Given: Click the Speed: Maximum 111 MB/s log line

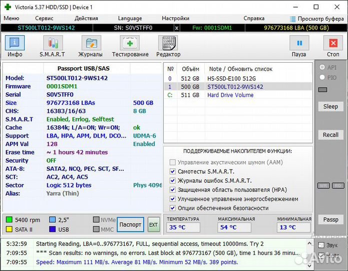Looking at the screenshot, I should click(x=137, y=262).
